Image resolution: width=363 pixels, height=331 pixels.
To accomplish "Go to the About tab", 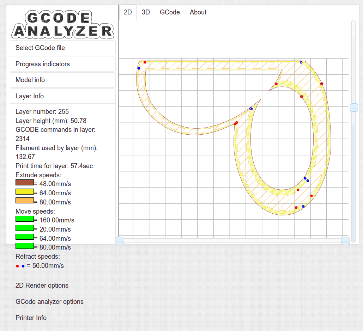I will coord(198,12).
